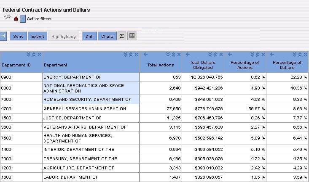Screen dimensions: 309x182
Task: Sort Department ID column ascending
Action: [34, 55]
